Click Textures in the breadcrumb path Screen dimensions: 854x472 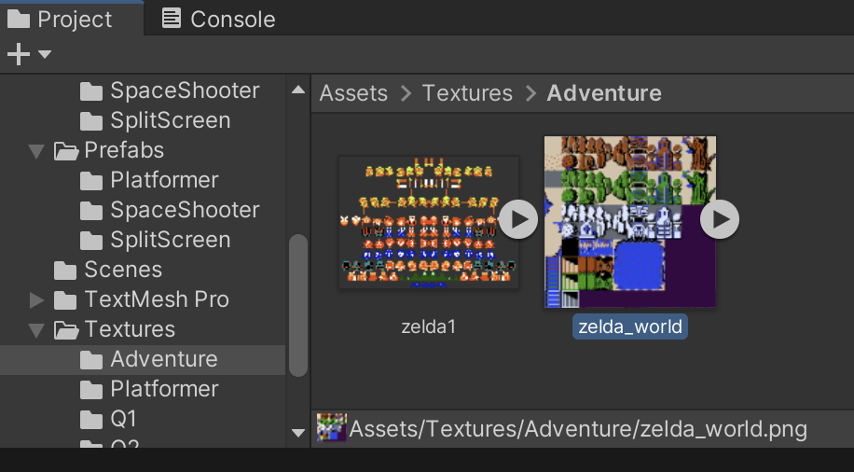[x=467, y=93]
